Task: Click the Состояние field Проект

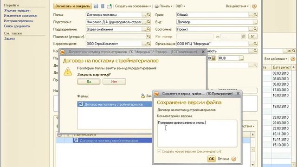Action: click(x=213, y=29)
